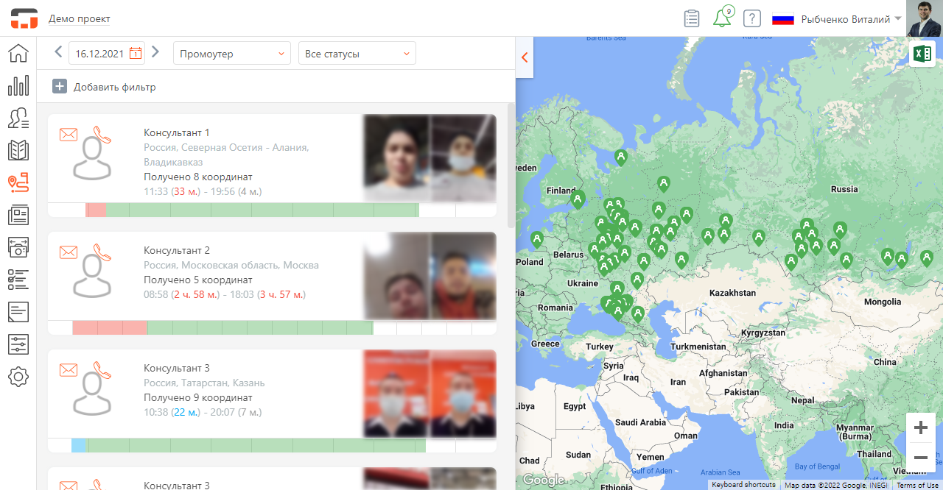
Task: Open the Промоутер role dropdown
Action: click(232, 54)
